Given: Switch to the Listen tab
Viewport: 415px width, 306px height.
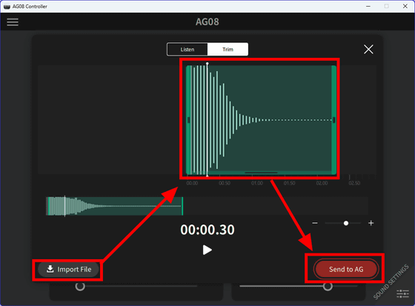Looking at the screenshot, I should coord(187,49).
